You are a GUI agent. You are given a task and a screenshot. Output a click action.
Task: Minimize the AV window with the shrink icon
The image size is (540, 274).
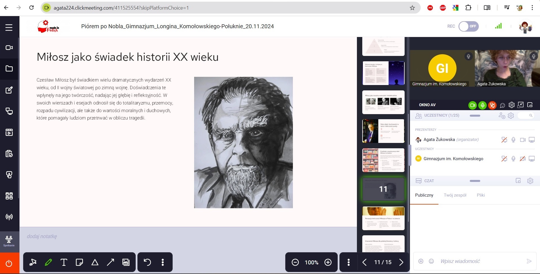click(521, 105)
